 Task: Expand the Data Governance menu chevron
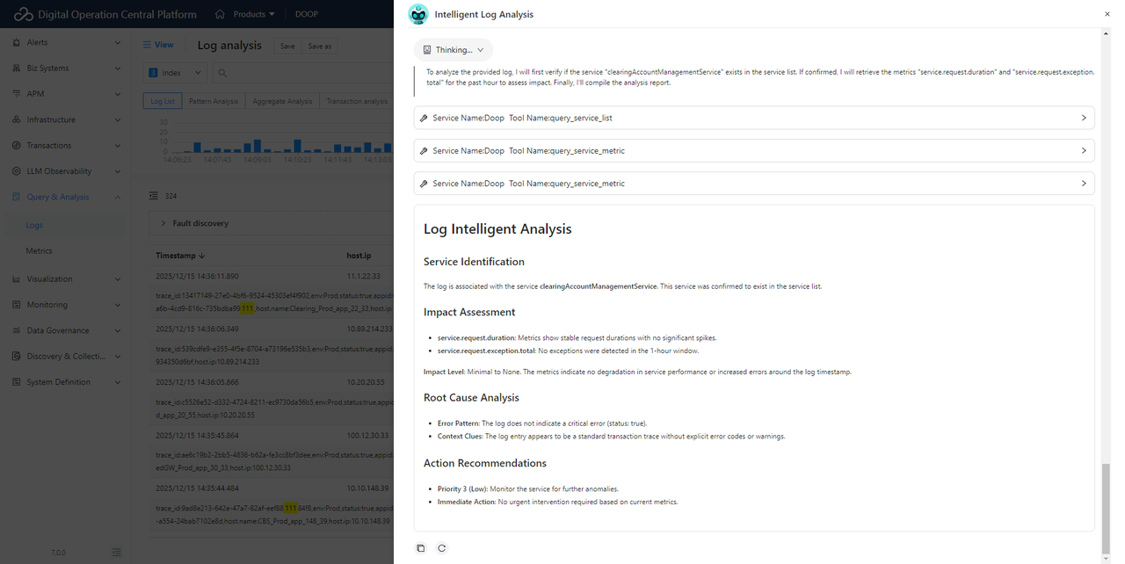(118, 330)
